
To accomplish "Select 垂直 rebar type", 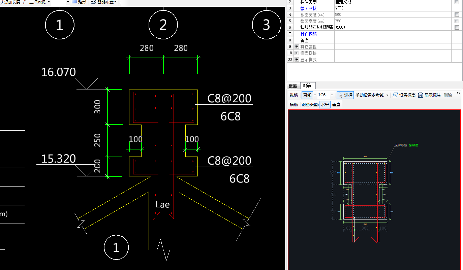I will (x=336, y=105).
